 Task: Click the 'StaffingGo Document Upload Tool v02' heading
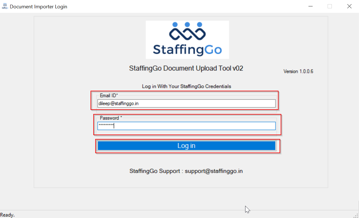186,68
